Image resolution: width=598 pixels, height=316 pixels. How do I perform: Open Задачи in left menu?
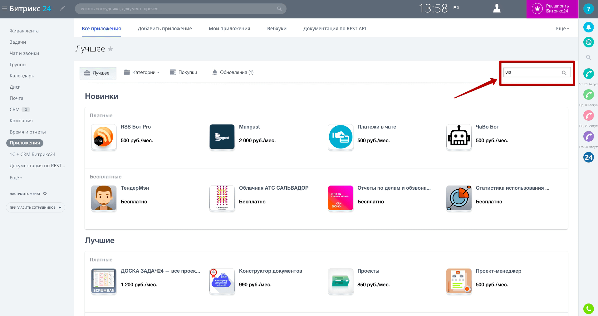pyautogui.click(x=18, y=42)
